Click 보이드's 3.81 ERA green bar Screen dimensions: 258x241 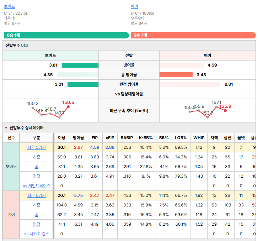80,65
